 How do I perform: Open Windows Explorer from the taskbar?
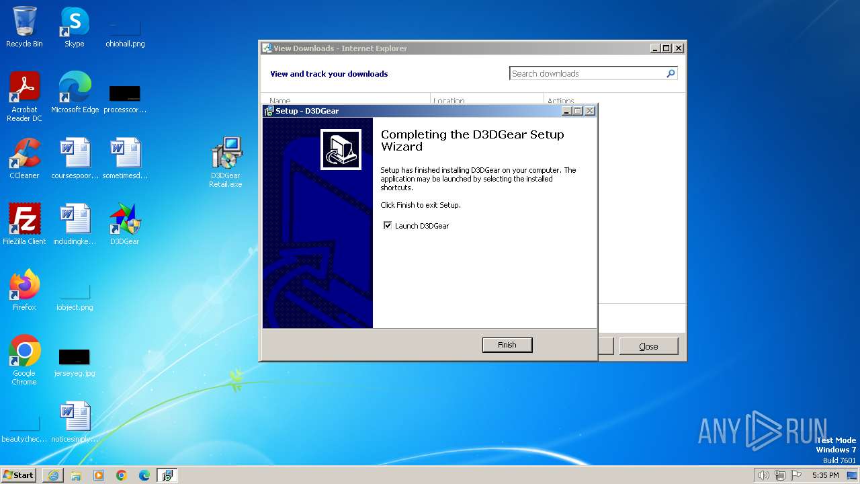(x=76, y=475)
